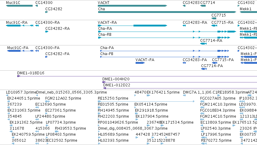The image size is (257, 145).
Task: Select the CG7715 gene label
Action: [219, 15]
